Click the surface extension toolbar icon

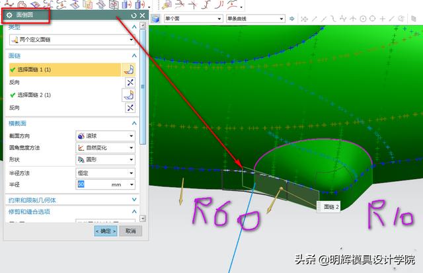75,4
